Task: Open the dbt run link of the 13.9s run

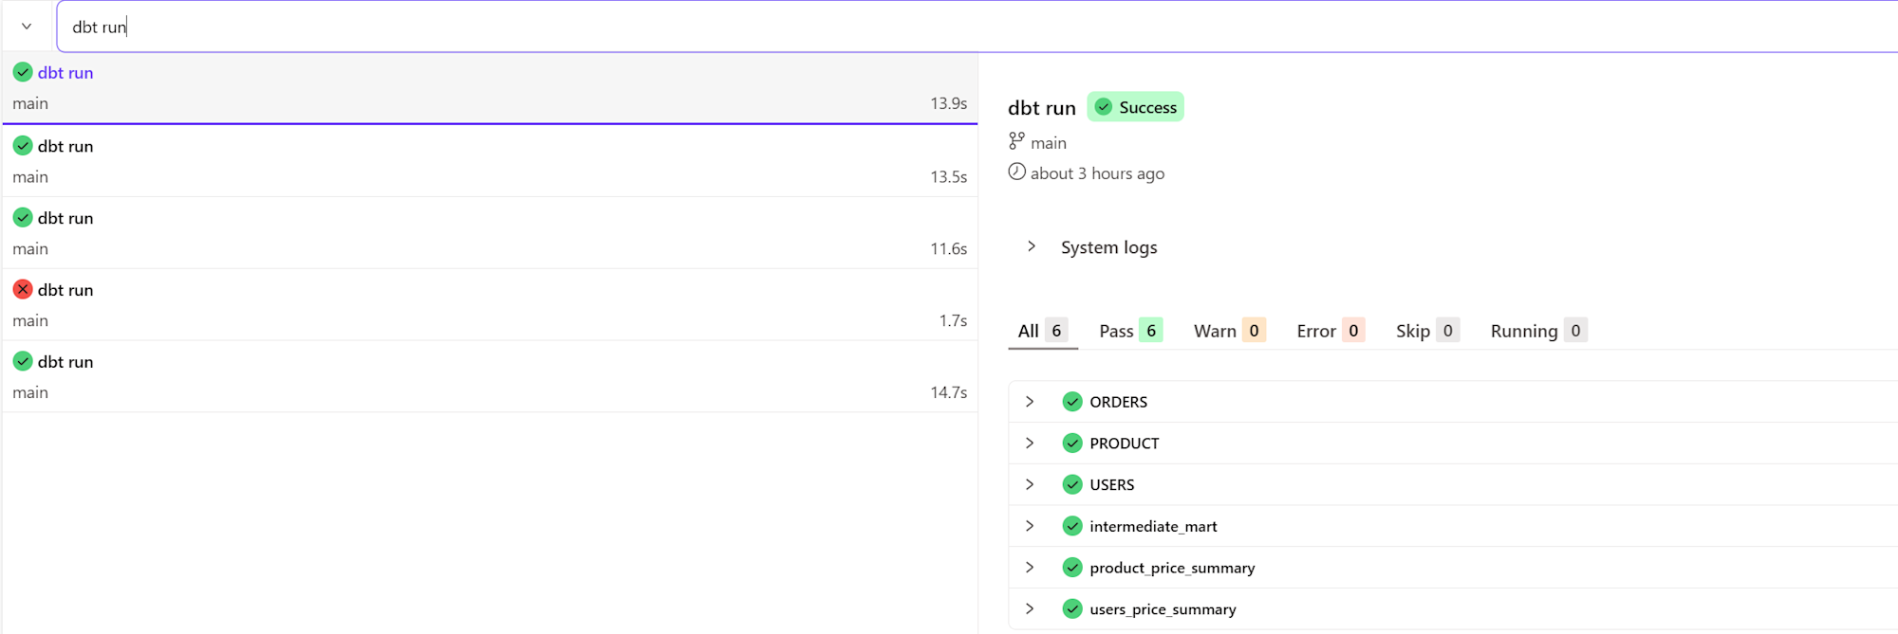Action: tap(65, 72)
